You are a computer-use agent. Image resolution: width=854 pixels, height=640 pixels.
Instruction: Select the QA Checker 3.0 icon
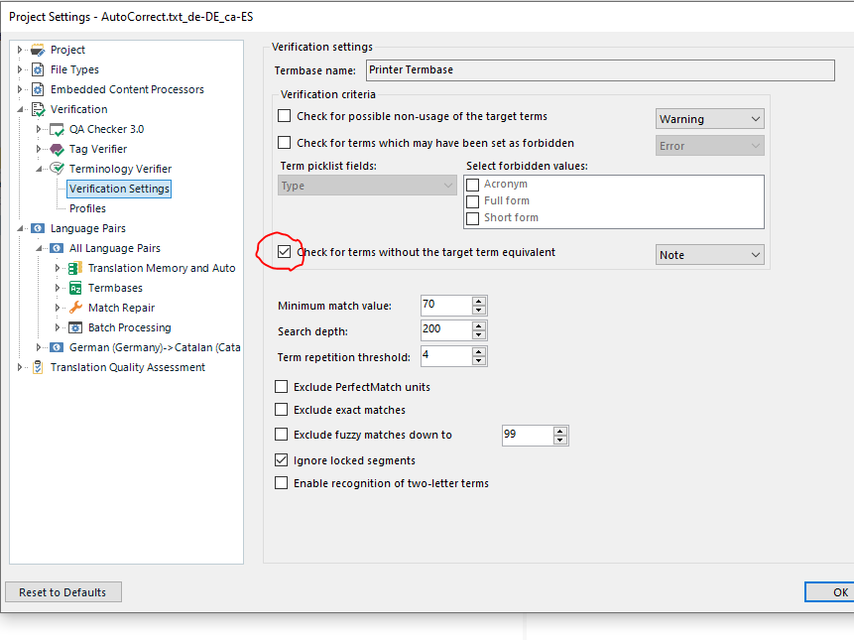pos(56,129)
